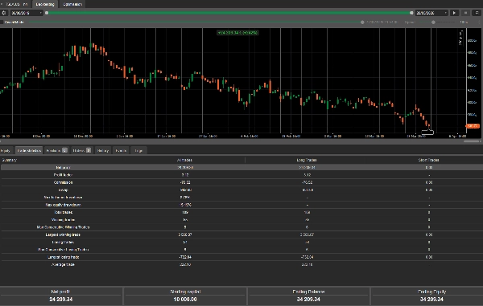Viewport: 483px width, 306px height.
Task: Open the Orders tab
Action: click(x=81, y=150)
